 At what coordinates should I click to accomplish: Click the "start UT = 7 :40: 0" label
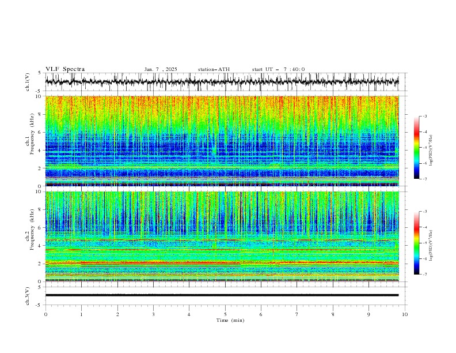[278, 69]
